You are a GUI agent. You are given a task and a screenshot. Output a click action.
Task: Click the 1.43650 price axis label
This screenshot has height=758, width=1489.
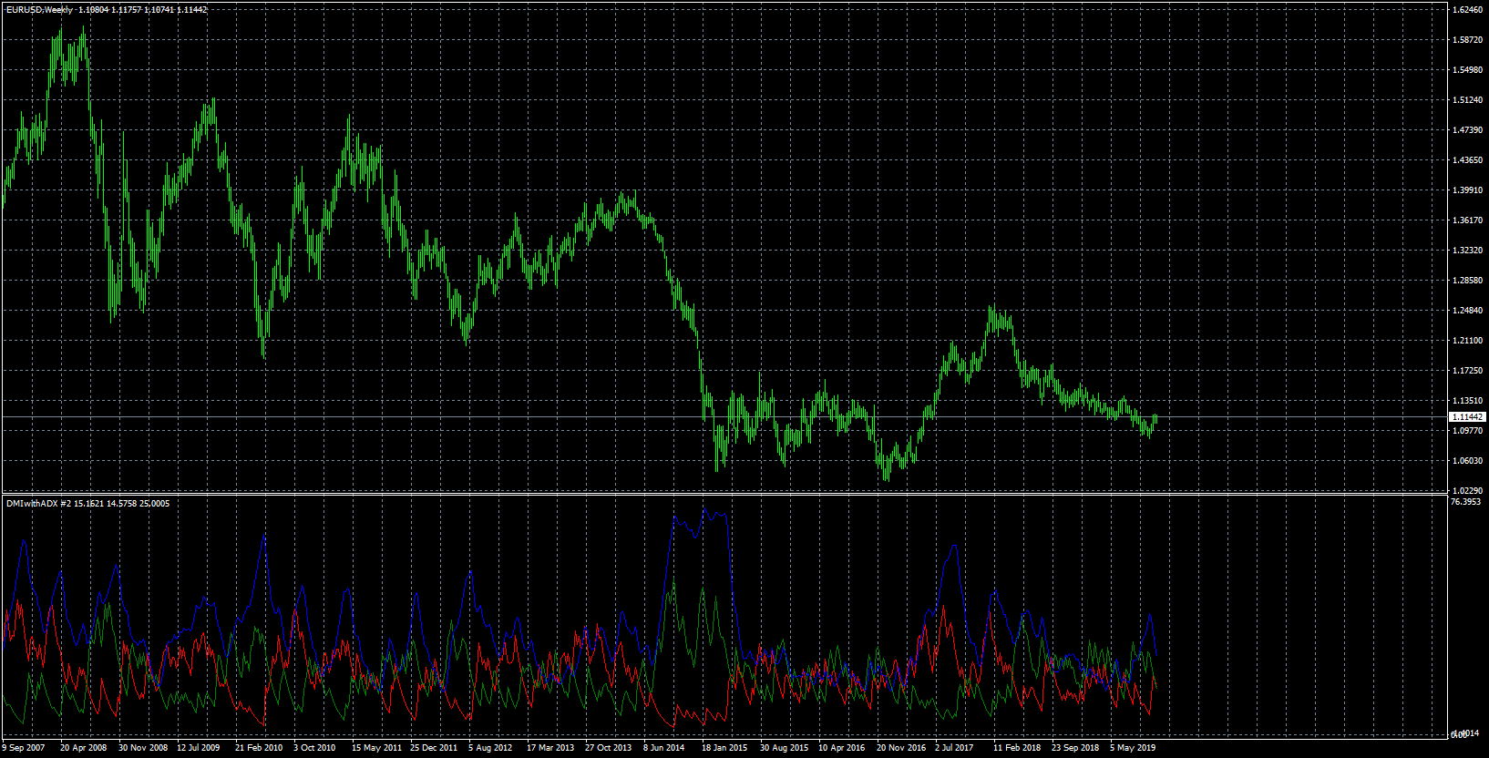click(1467, 160)
